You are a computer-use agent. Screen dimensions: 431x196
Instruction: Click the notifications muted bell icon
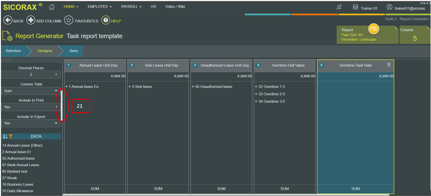pyautogui.click(x=339, y=8)
